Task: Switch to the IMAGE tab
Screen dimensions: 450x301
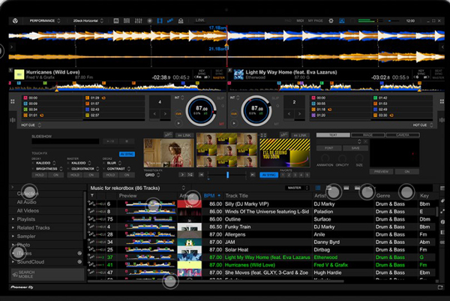Action: pos(367,134)
